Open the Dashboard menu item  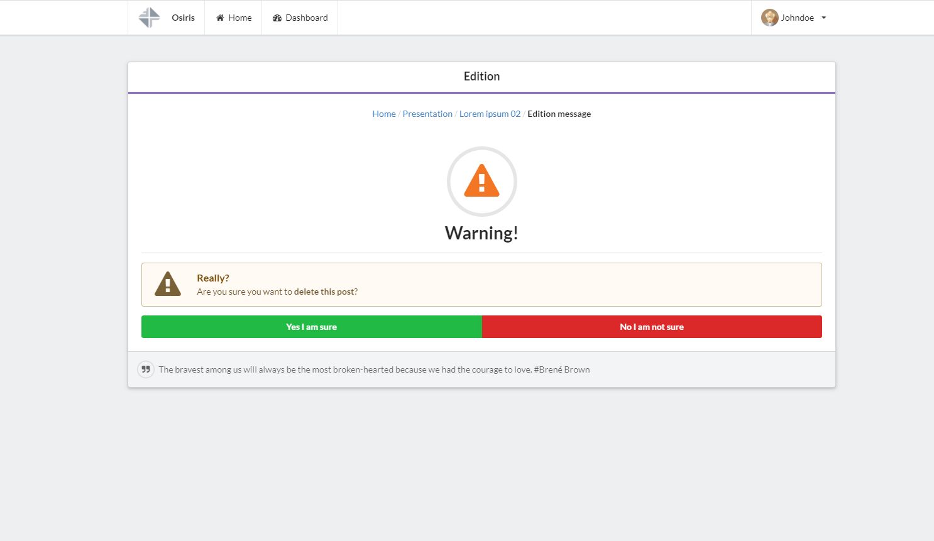point(300,18)
